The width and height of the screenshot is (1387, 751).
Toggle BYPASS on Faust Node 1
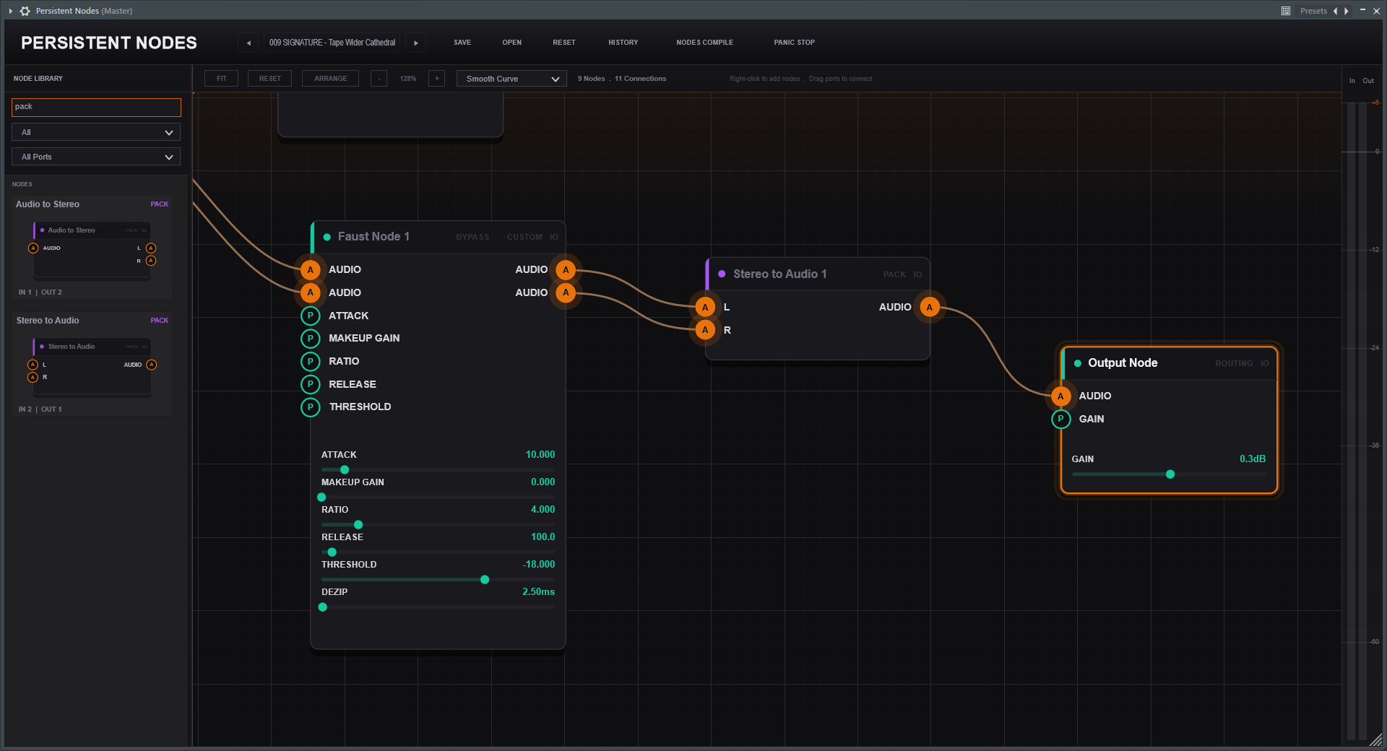pos(472,237)
